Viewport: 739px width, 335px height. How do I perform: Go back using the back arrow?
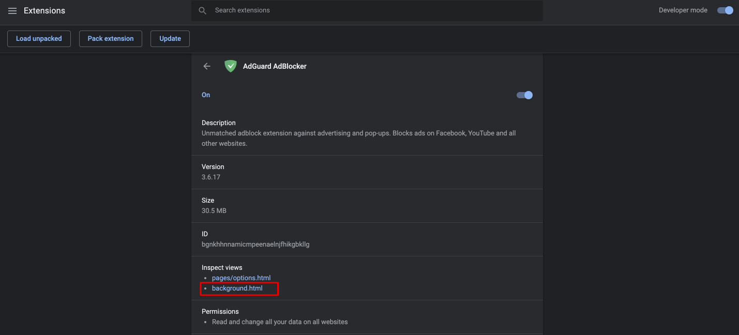coord(206,66)
